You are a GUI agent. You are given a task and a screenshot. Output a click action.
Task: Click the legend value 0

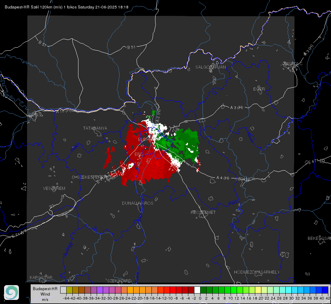tap(200, 298)
